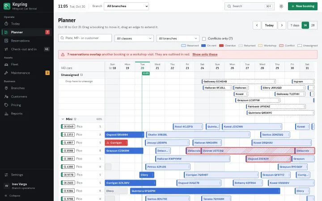Open the Kowal 28QHAU reservation
Viewport: 322px width, 201px height.
[x=282, y=142]
